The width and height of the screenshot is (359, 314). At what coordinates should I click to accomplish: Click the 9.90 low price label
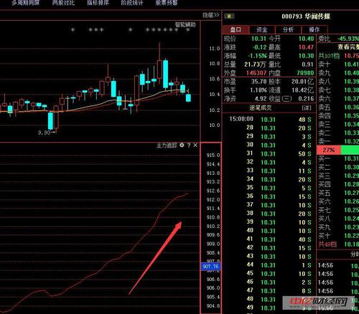pyautogui.click(x=45, y=133)
